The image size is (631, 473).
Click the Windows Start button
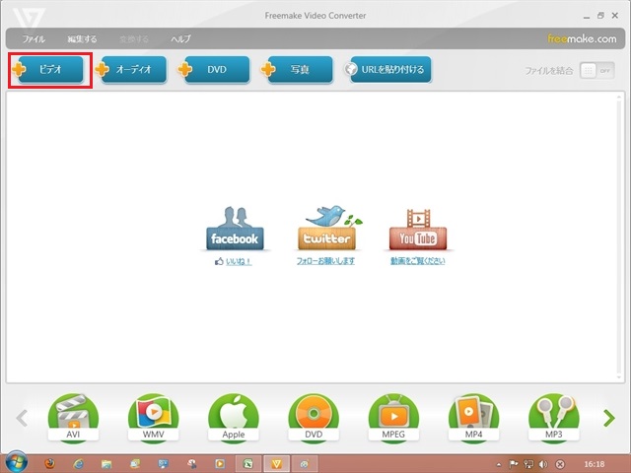[x=15, y=463]
